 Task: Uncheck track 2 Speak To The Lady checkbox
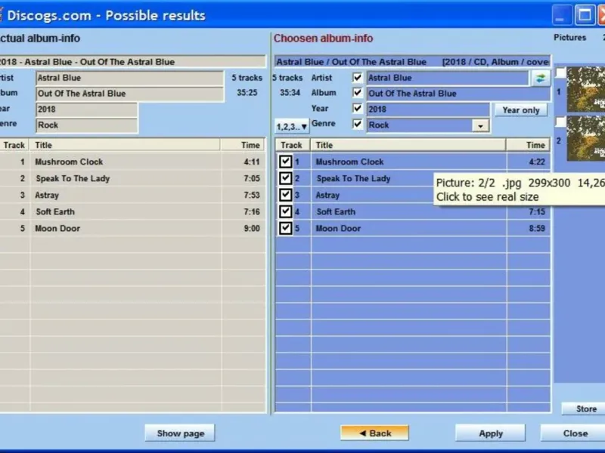286,178
